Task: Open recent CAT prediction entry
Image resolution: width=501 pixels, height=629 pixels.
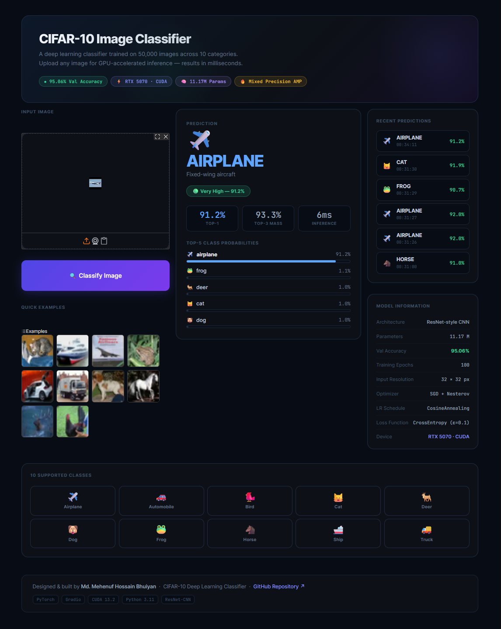Action: [x=423, y=165]
